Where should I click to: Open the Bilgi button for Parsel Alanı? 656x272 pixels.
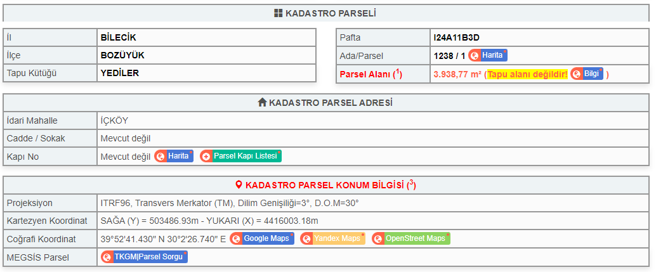tap(587, 74)
